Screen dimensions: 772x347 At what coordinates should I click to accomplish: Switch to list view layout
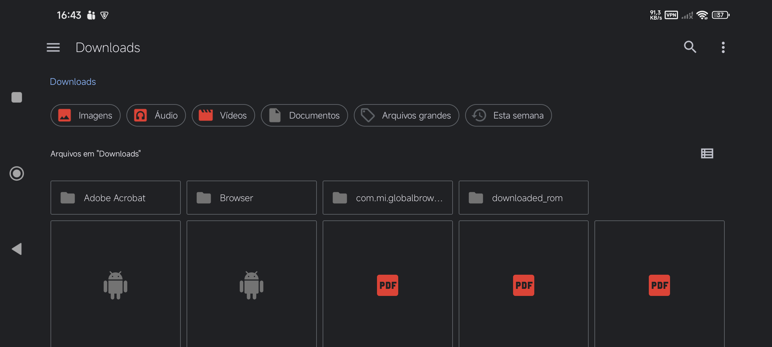707,154
